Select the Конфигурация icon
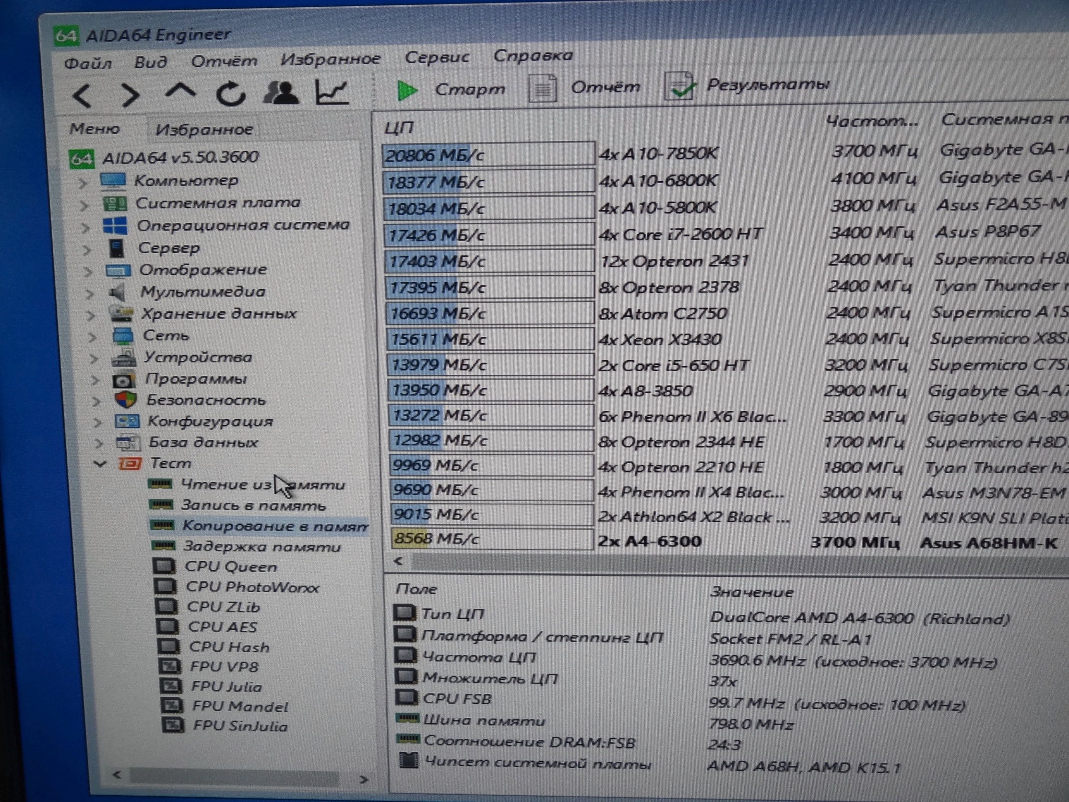 (127, 421)
